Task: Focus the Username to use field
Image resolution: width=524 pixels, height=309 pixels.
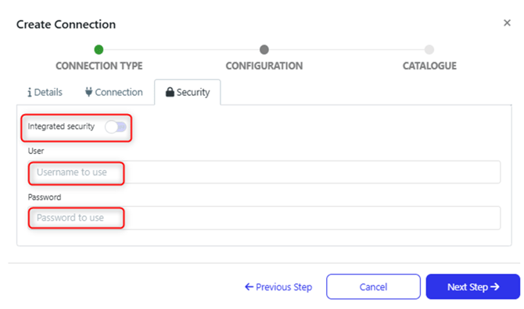Action: tap(264, 172)
